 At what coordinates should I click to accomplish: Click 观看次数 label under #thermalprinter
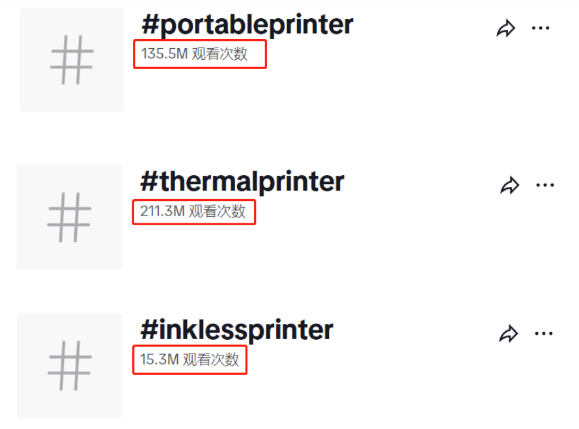point(217,212)
